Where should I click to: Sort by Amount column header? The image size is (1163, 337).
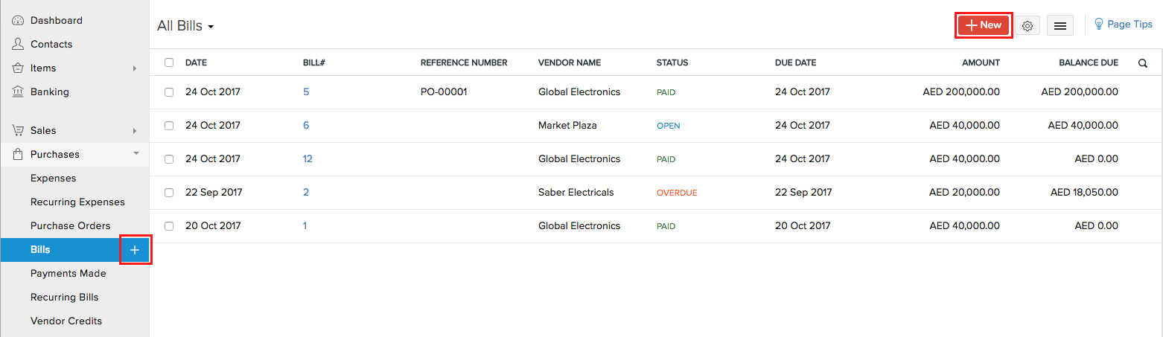click(981, 62)
